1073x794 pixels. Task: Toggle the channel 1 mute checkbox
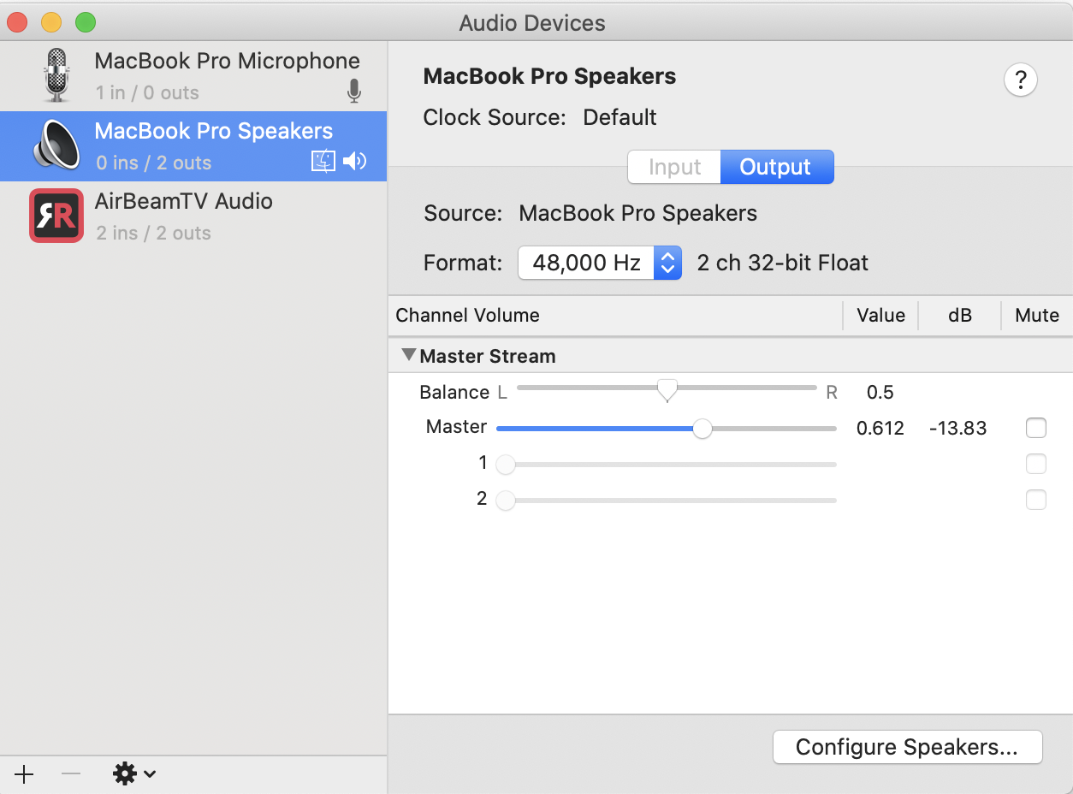coord(1036,464)
